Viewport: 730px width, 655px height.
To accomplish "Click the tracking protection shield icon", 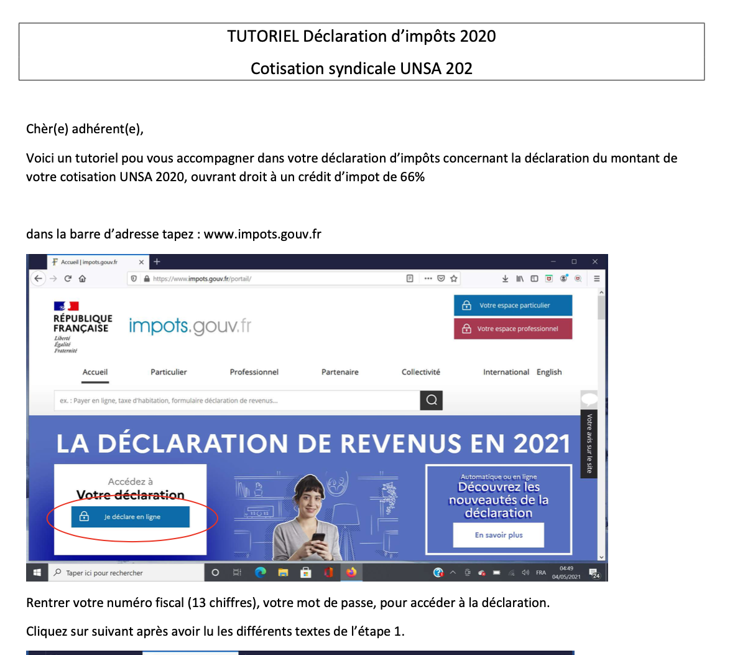I will 134,278.
